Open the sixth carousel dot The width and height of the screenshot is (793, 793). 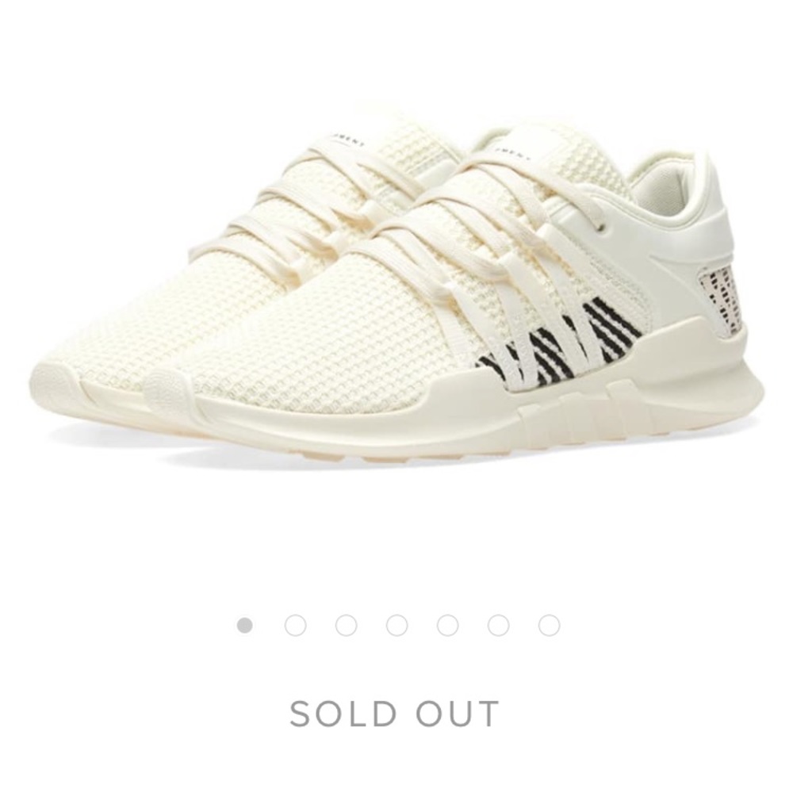pyautogui.click(x=498, y=626)
